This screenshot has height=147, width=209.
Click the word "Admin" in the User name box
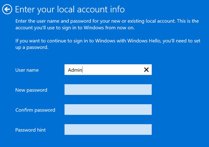click(x=75, y=70)
